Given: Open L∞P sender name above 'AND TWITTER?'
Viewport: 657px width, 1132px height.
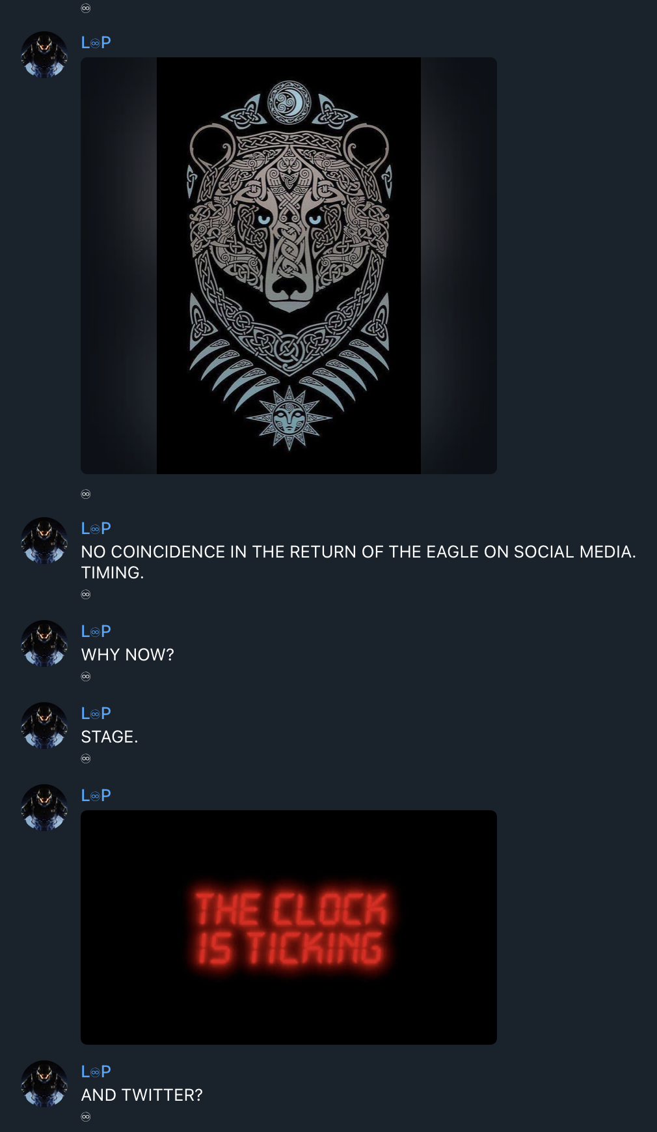Looking at the screenshot, I should point(96,1072).
